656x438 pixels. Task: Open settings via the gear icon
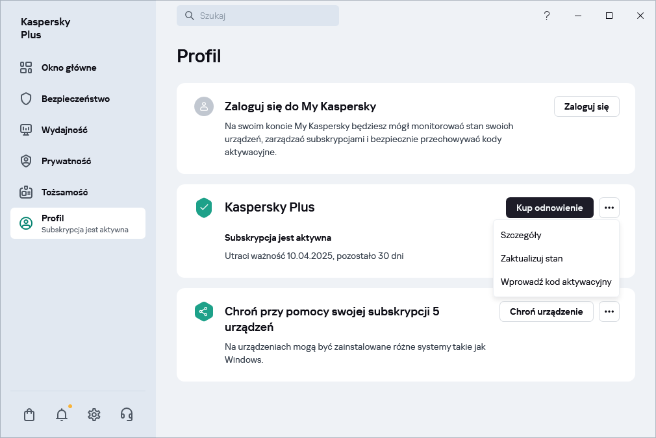tap(94, 415)
